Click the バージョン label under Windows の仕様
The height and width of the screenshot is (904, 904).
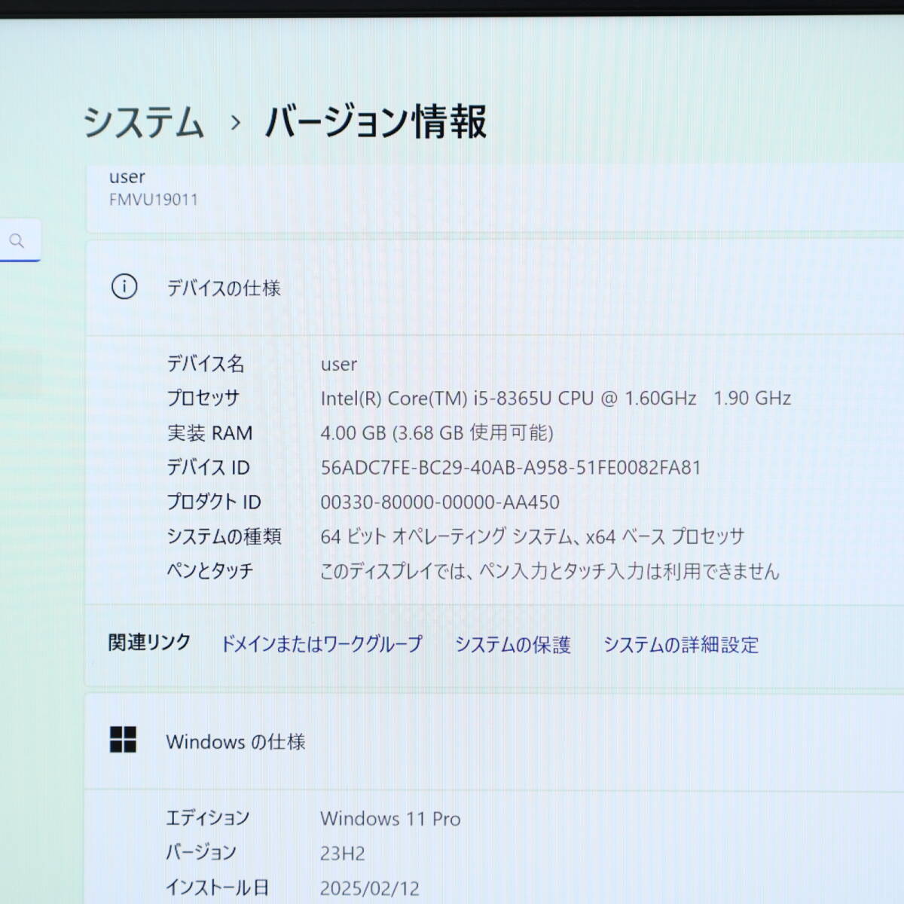pyautogui.click(x=201, y=853)
